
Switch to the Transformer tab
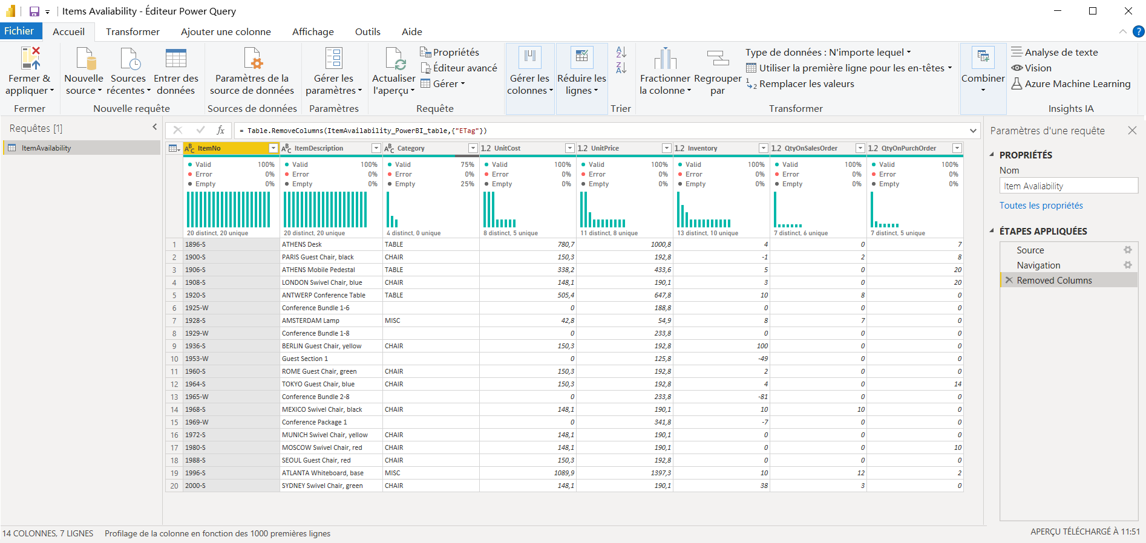point(133,32)
